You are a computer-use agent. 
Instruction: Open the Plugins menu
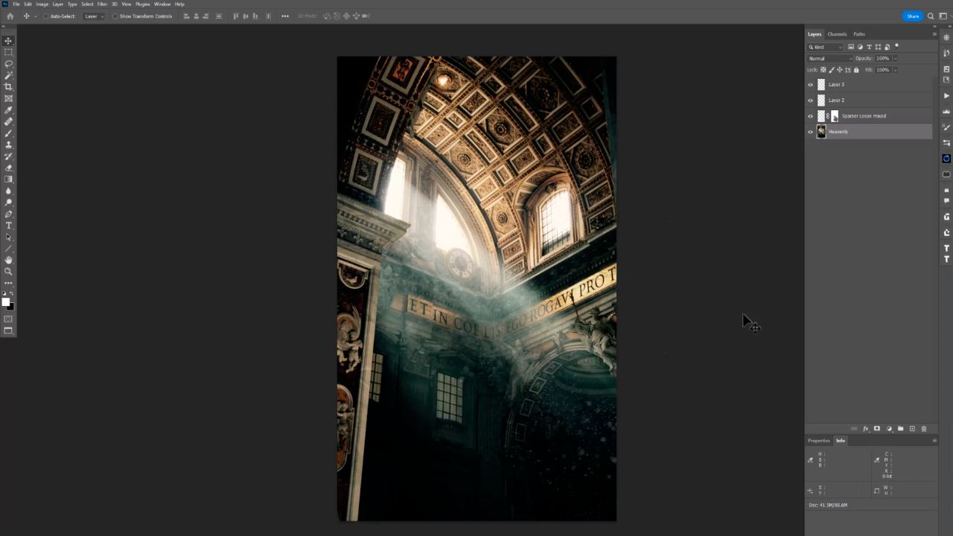143,4
